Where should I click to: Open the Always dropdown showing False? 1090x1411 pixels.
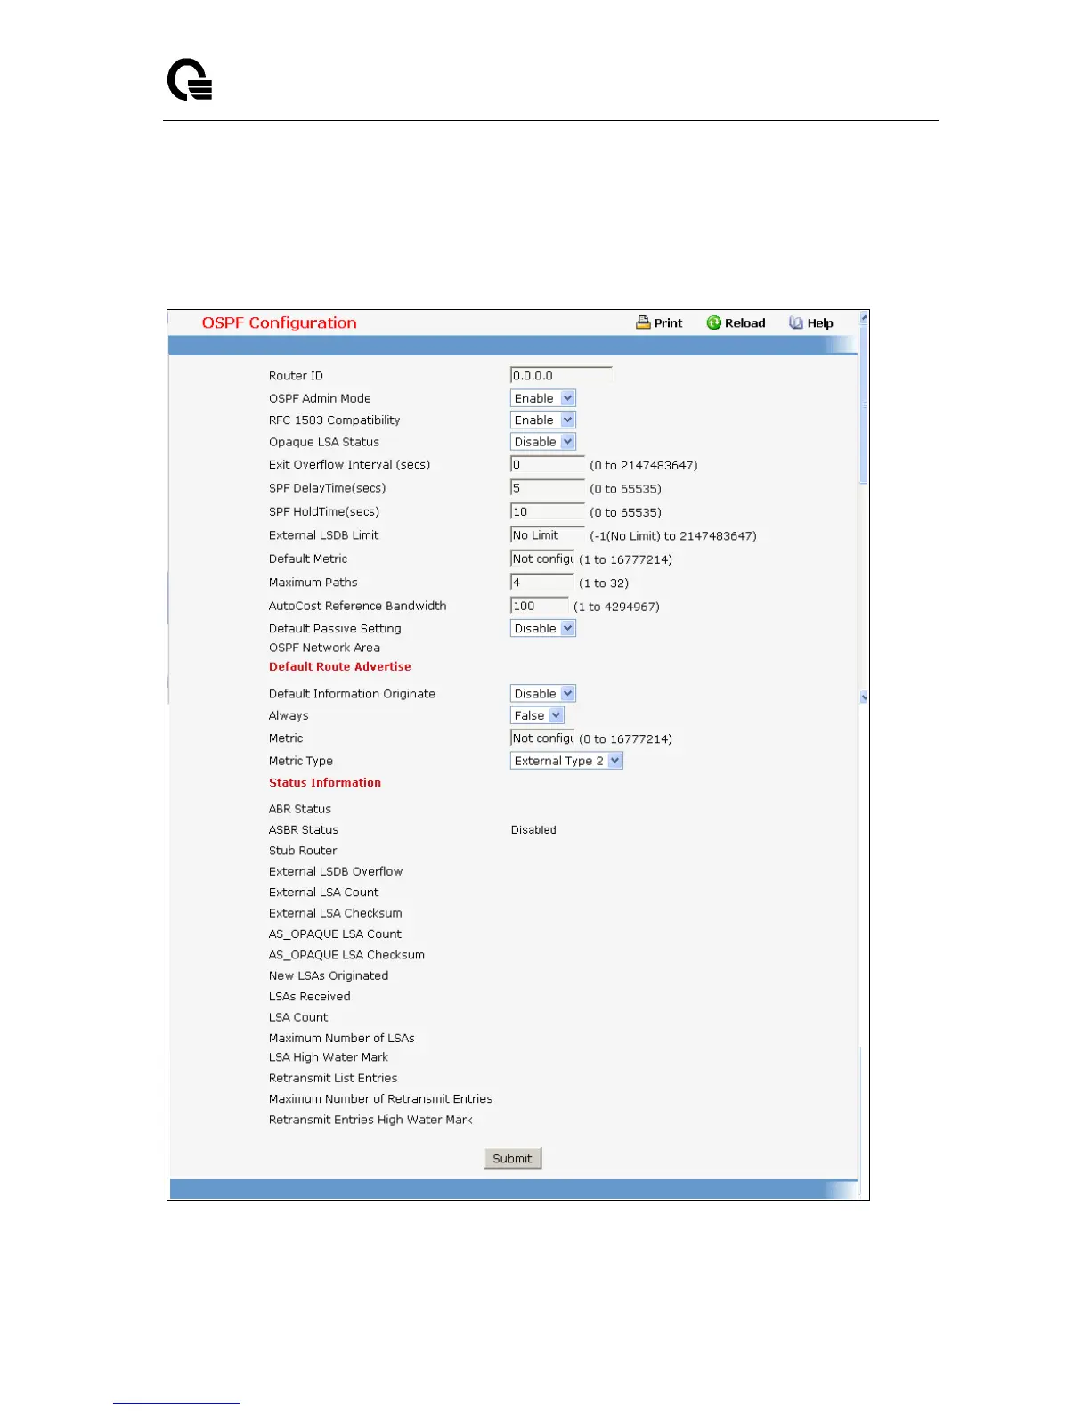click(537, 715)
